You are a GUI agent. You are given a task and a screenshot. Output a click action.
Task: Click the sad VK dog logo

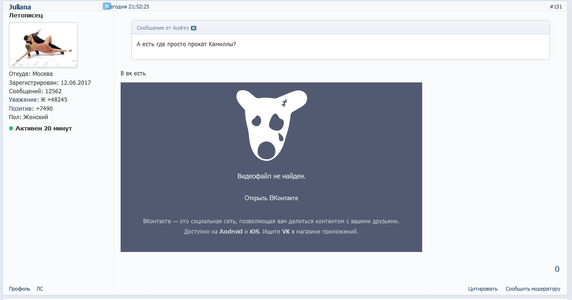click(x=271, y=125)
